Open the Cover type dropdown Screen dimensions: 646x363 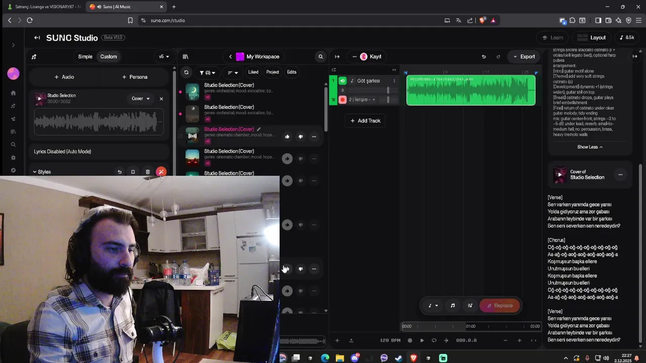140,99
